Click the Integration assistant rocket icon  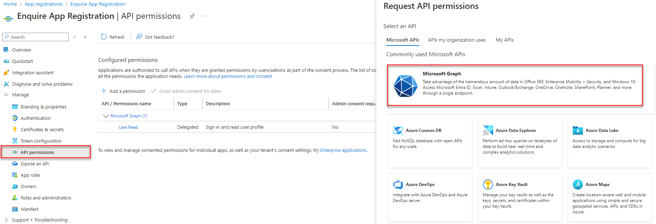coord(6,73)
